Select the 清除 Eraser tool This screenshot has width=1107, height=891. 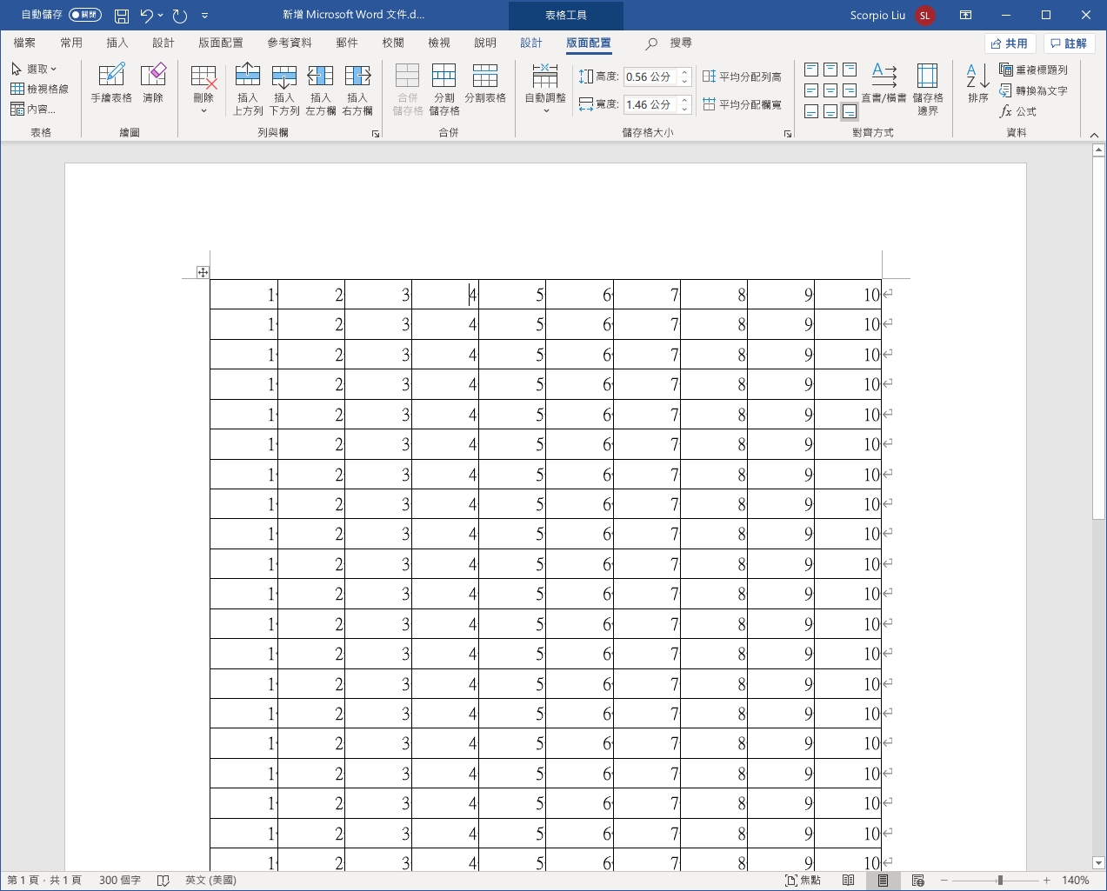coord(153,84)
